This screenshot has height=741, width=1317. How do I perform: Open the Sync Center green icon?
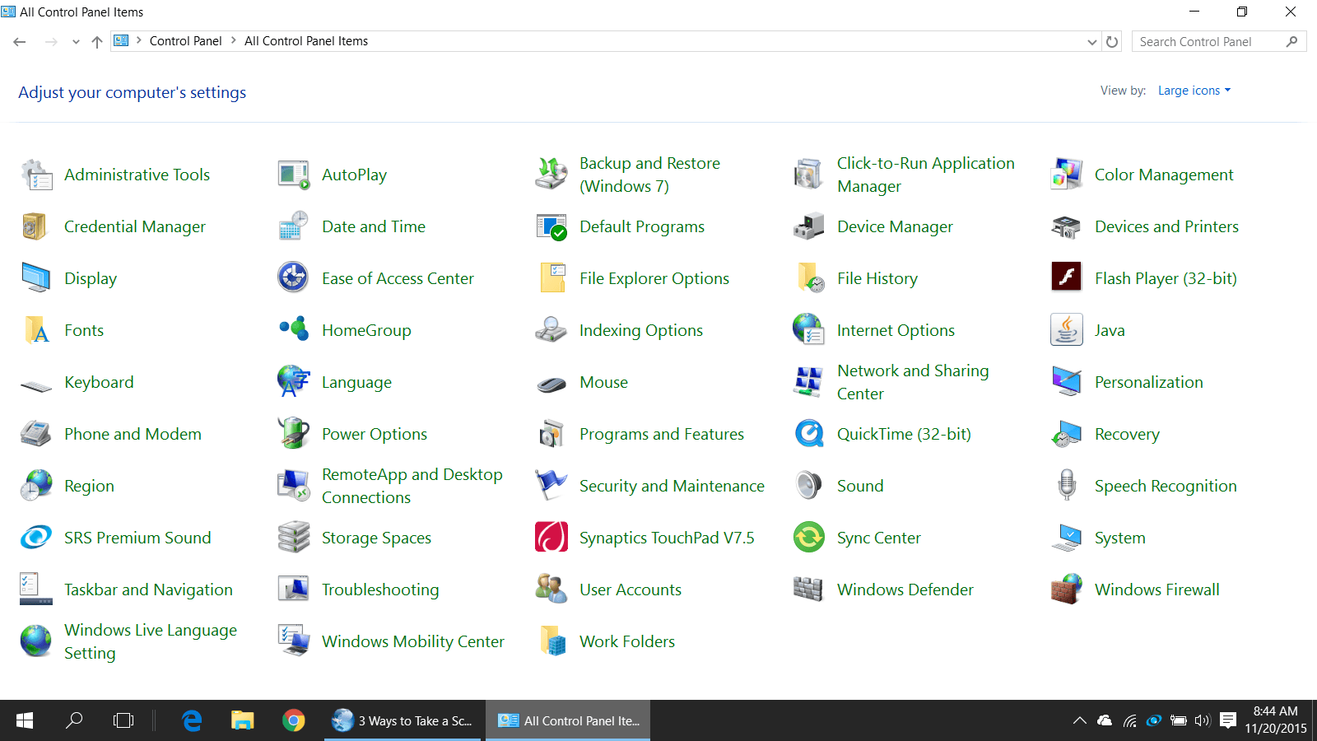[809, 538]
